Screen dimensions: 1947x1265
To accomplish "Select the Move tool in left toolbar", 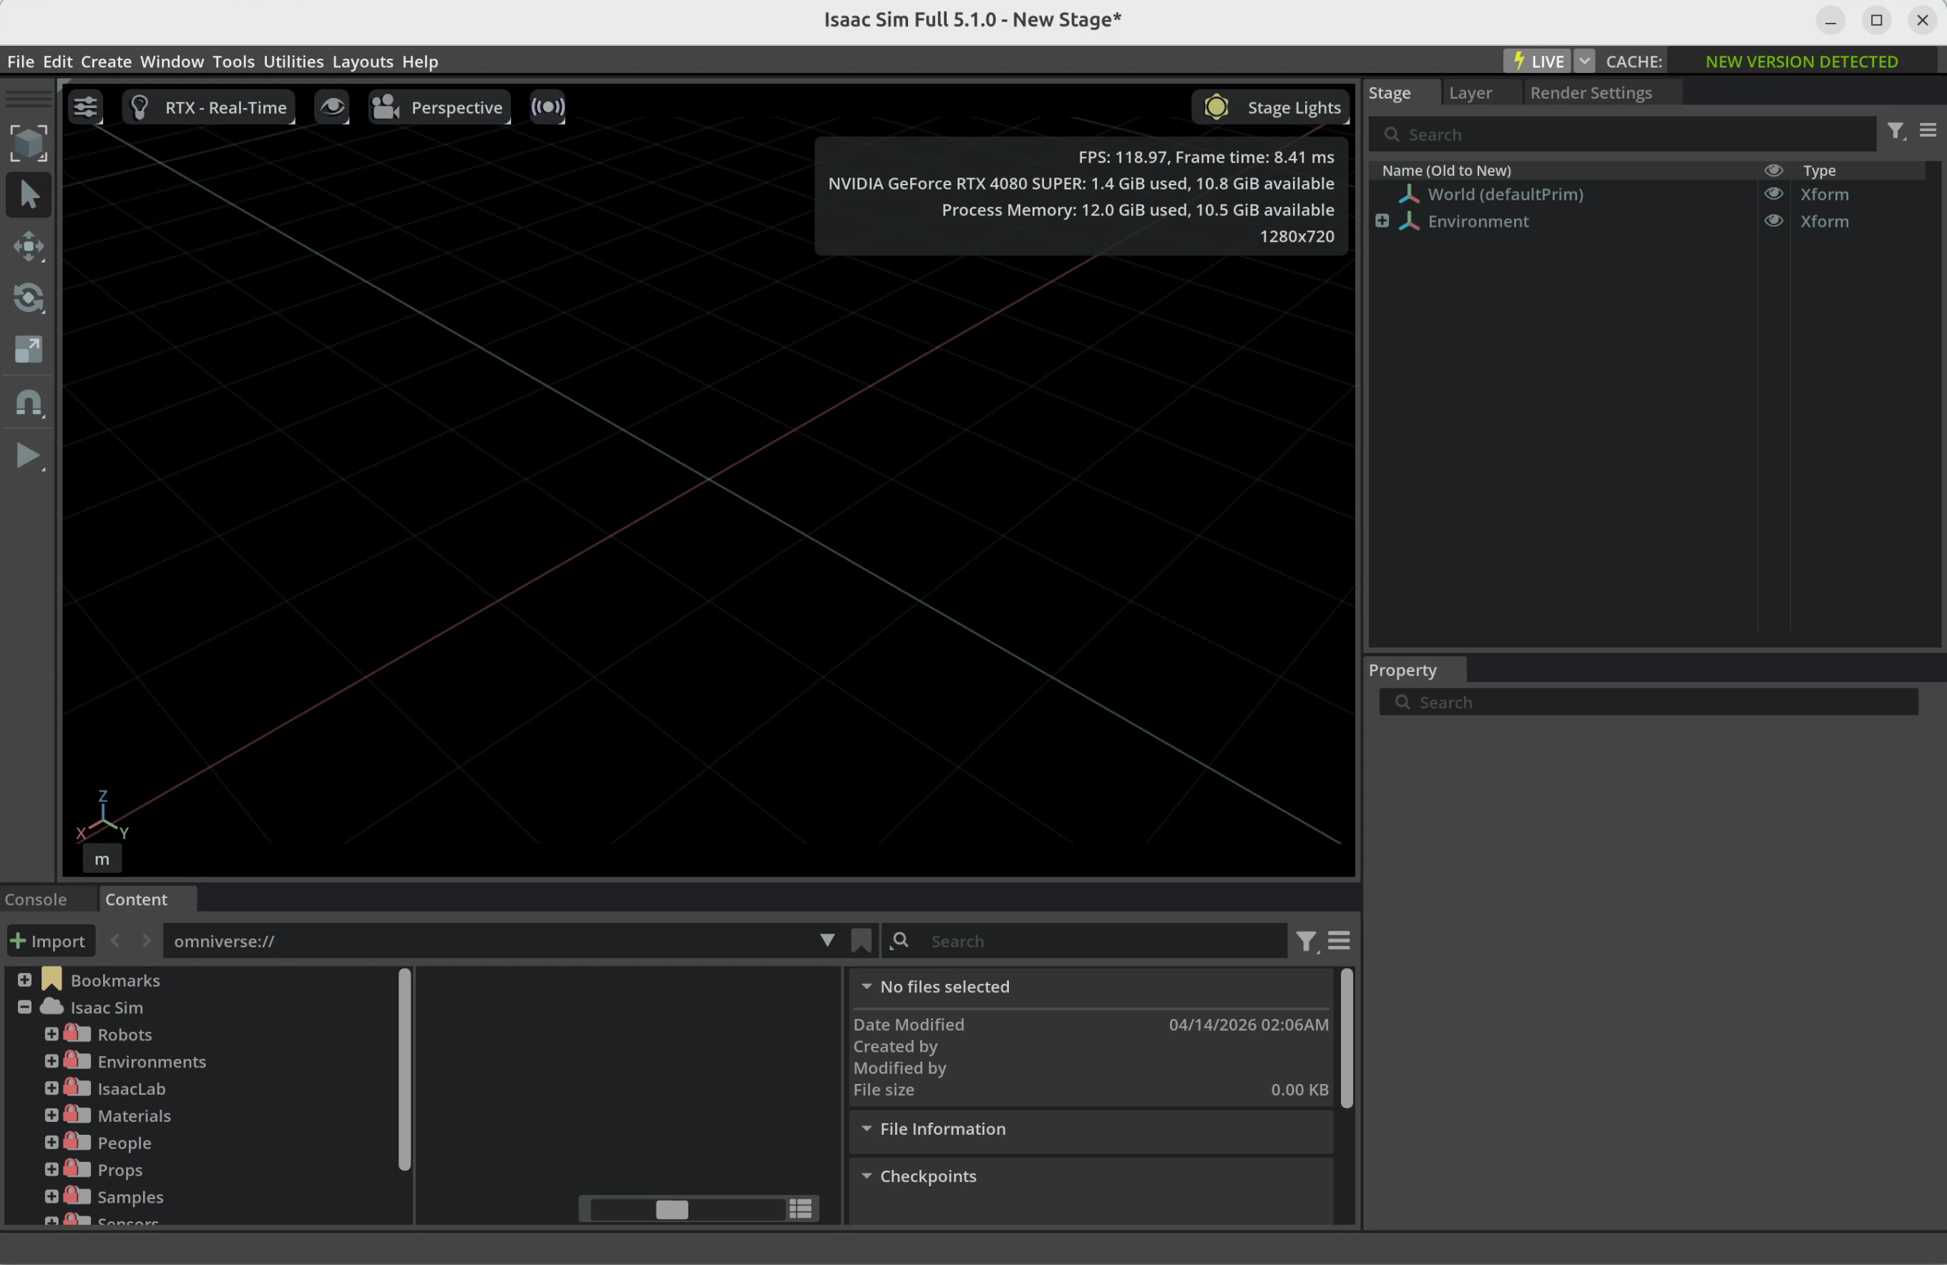I will [x=29, y=246].
